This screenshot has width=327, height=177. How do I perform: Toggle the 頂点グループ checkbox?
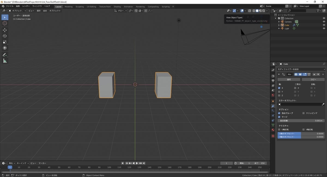click(x=279, y=113)
